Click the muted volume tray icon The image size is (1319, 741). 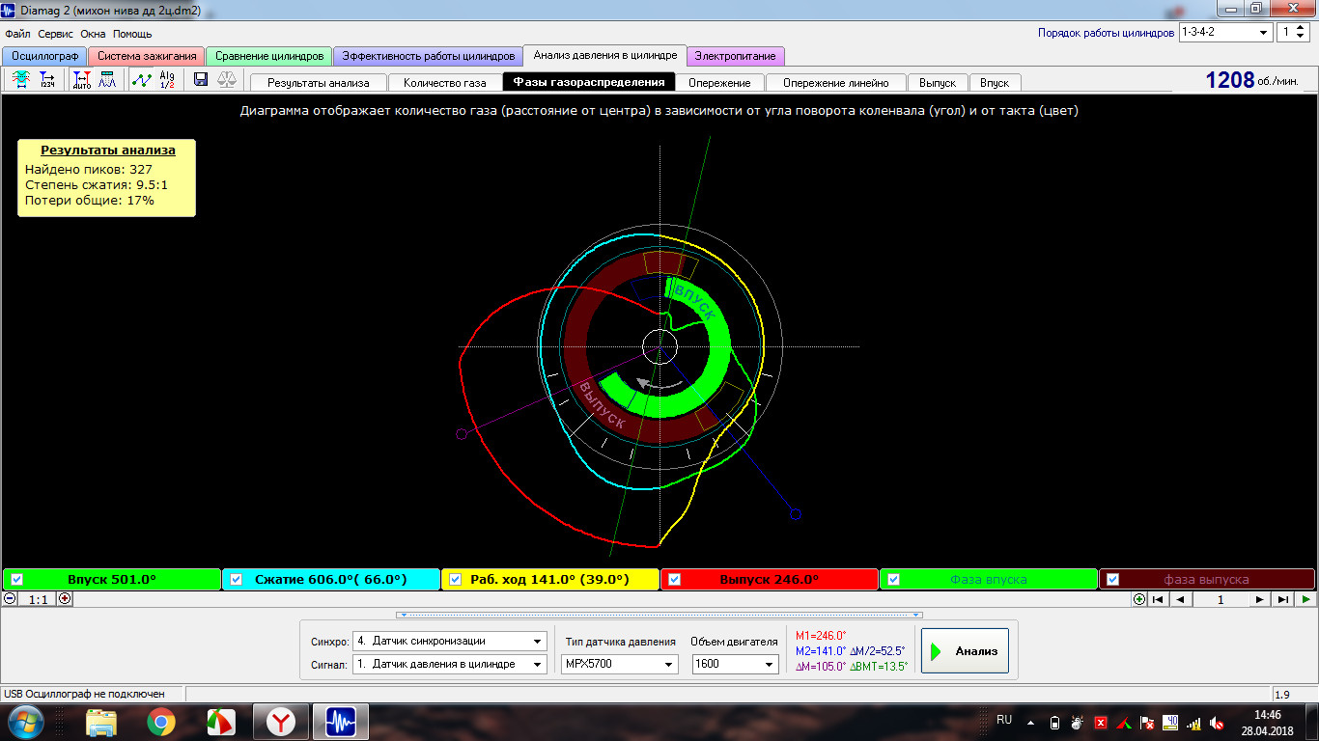[x=1217, y=722]
